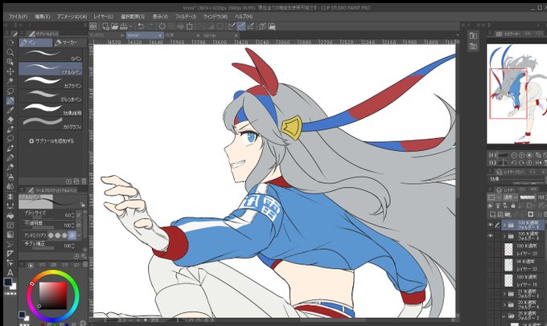Click the Navigator zoom out icon
The image size is (547, 326).
click(x=514, y=155)
